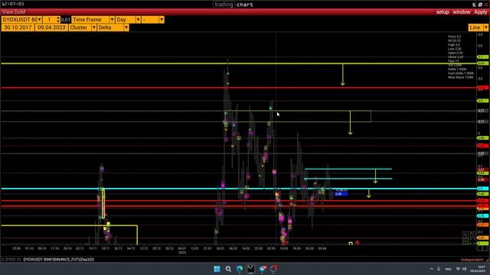This screenshot has height=275, width=490.
Task: Click the restore window icon in title bar
Action: (480, 5)
